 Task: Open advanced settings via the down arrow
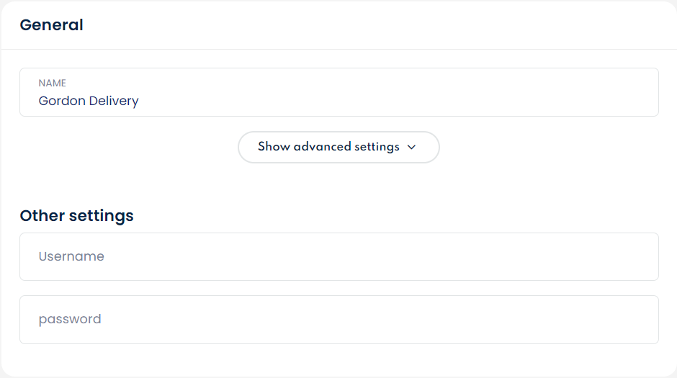(x=411, y=147)
